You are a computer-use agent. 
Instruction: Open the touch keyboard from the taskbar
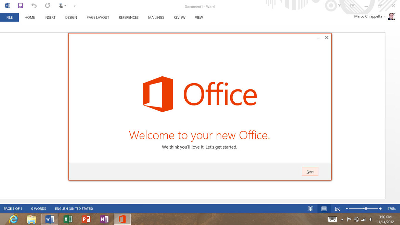pos(332,219)
